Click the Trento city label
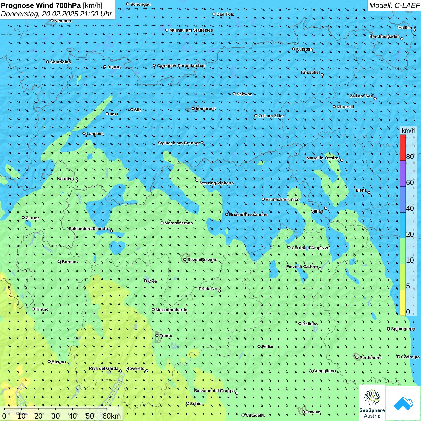This screenshot has height=421, width=421. tap(166, 336)
